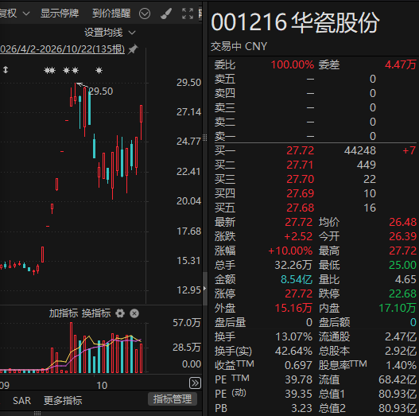Click the date range 2026/4/2-2026/10/22 link
419x416 pixels.
pyautogui.click(x=62, y=49)
